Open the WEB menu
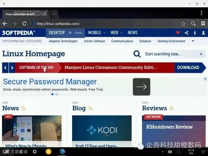The width and height of the screenshot is (208, 156). (114, 33)
